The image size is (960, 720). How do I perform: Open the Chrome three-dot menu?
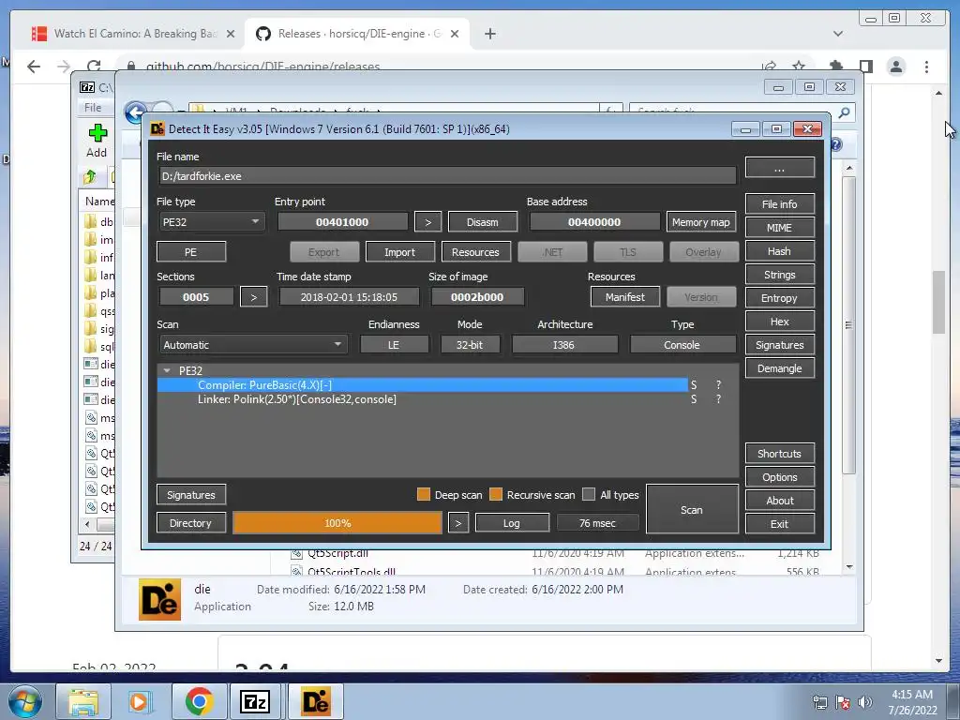click(x=926, y=67)
